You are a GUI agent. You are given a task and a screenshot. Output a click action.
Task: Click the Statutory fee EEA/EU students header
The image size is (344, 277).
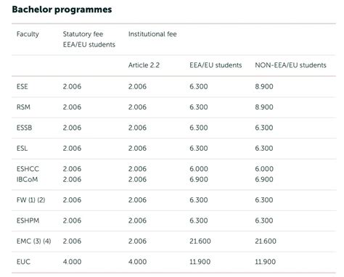89,39
